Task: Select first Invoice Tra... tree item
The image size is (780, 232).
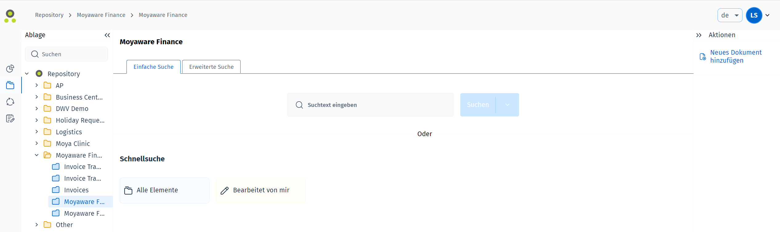Action: (81, 167)
